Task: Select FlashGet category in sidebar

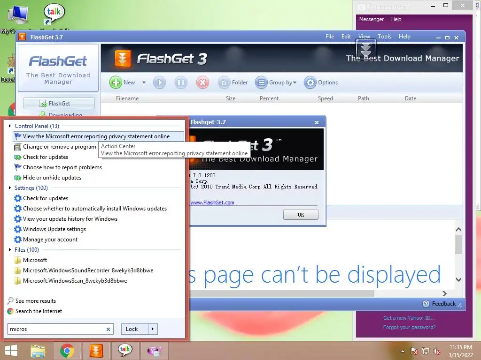Action: (59, 104)
